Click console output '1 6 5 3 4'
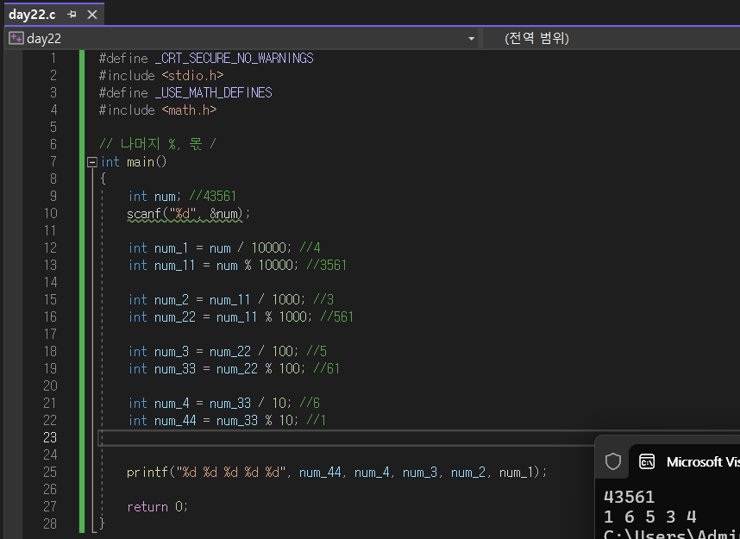Image resolution: width=740 pixels, height=539 pixels. click(x=649, y=517)
